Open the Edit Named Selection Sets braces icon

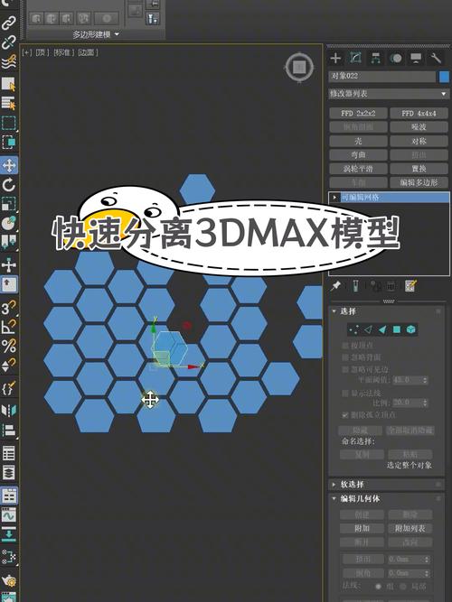click(x=8, y=388)
